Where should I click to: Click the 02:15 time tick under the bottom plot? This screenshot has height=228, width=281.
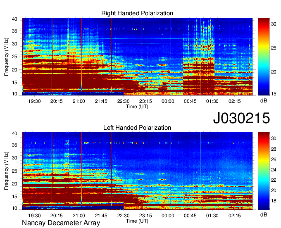tap(235, 216)
